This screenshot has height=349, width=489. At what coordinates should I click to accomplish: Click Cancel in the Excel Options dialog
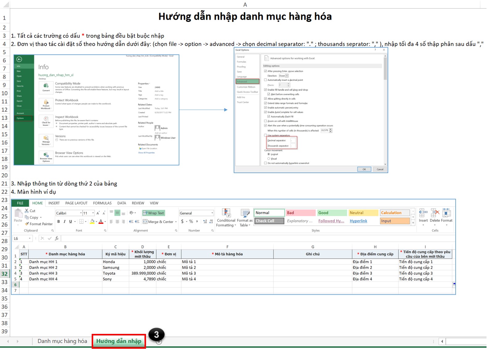(380, 169)
